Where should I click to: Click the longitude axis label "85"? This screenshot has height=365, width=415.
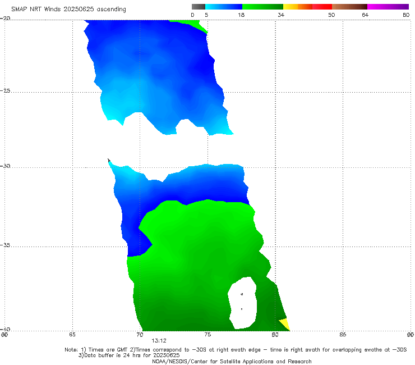[343, 335]
